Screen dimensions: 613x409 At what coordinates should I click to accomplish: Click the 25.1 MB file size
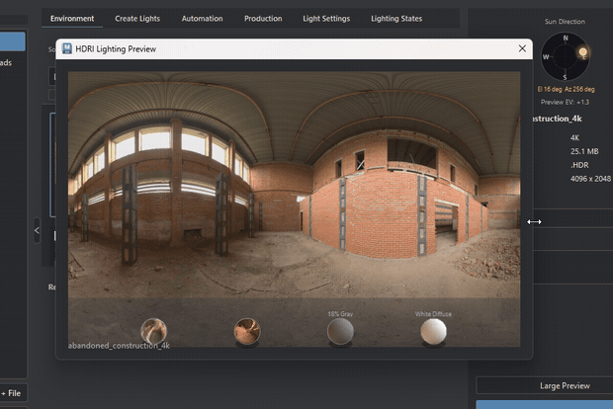[x=584, y=151]
